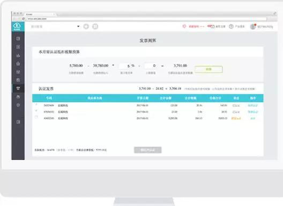Click the 发票测算 page title
The width and height of the screenshot is (283, 206).
click(x=147, y=41)
